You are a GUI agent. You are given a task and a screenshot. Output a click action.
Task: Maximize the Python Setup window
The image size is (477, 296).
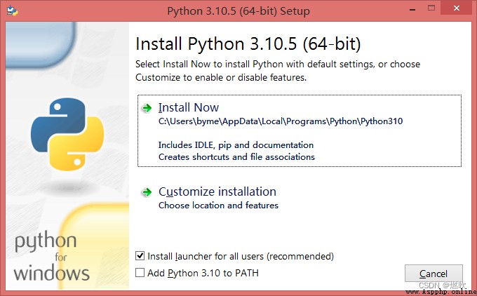click(431, 8)
